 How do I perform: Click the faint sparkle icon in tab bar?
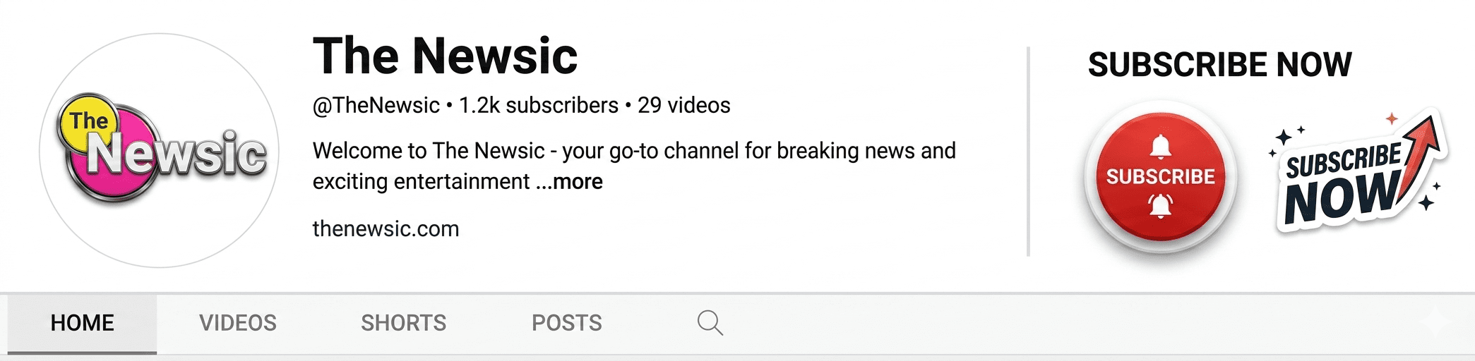(1435, 323)
